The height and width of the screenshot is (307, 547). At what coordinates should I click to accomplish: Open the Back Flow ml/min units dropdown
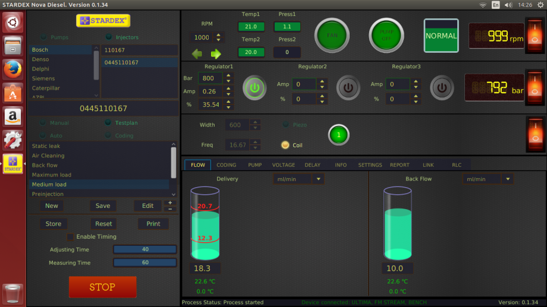[x=488, y=179]
